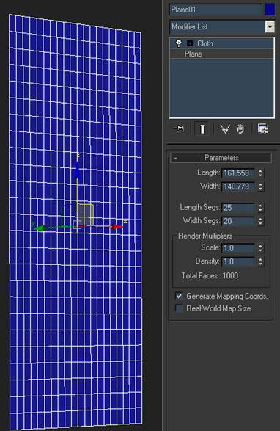Click the Density spinner arrows

[x=260, y=261]
